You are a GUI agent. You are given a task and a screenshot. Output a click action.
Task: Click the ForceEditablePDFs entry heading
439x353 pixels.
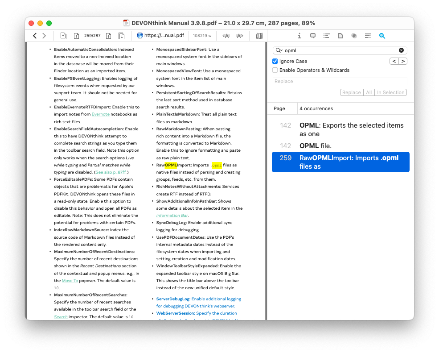tap(74, 179)
